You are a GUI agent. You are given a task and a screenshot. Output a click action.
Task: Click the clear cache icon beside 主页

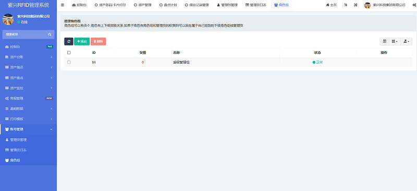tap(346, 5)
